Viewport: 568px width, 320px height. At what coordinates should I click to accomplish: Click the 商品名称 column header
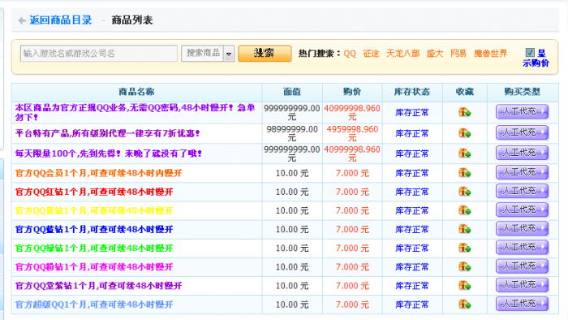point(136,92)
